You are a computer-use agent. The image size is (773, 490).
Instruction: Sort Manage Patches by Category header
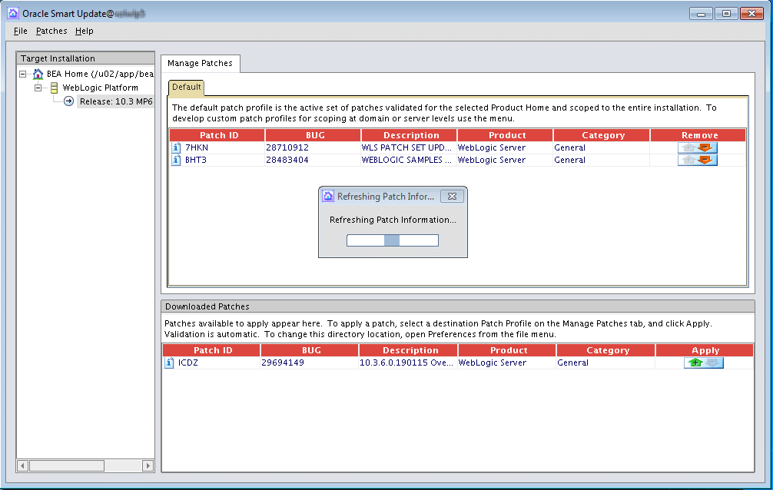tap(603, 135)
